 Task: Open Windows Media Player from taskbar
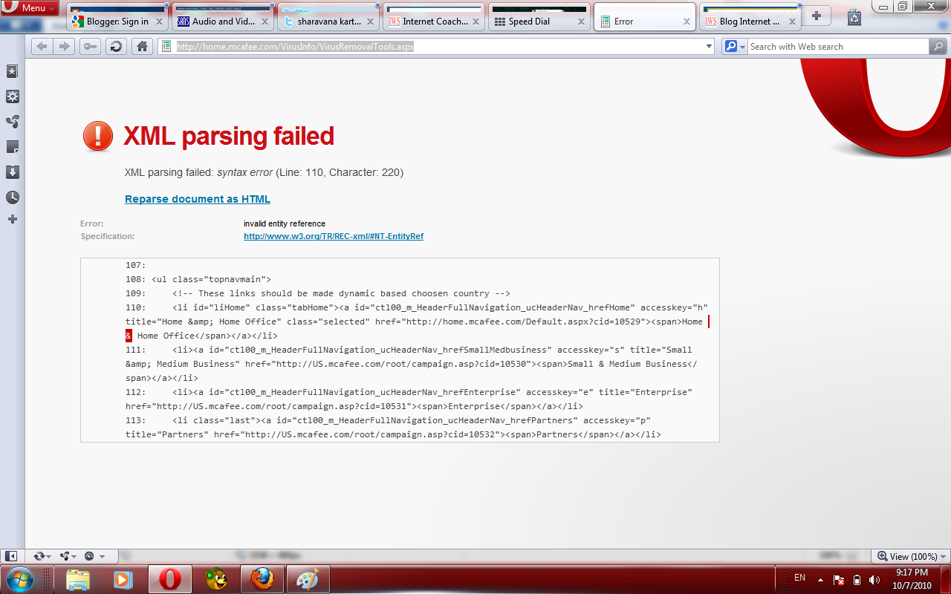click(123, 579)
